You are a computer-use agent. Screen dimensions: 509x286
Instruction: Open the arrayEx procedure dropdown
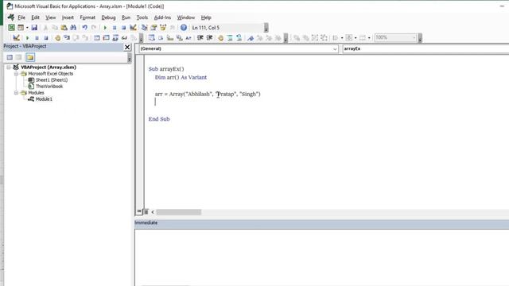click(425, 48)
